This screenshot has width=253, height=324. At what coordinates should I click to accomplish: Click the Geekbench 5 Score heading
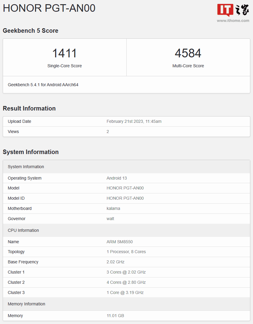tap(31, 31)
